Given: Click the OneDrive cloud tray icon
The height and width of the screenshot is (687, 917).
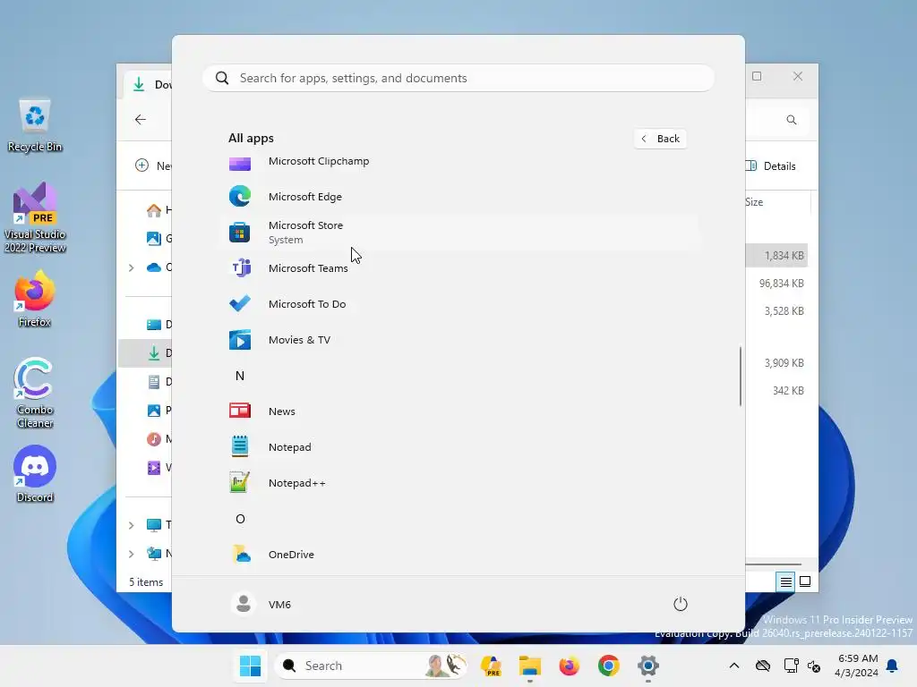Looking at the screenshot, I should (x=763, y=666).
